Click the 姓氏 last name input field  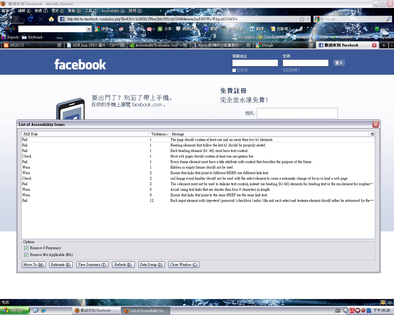click(x=297, y=113)
